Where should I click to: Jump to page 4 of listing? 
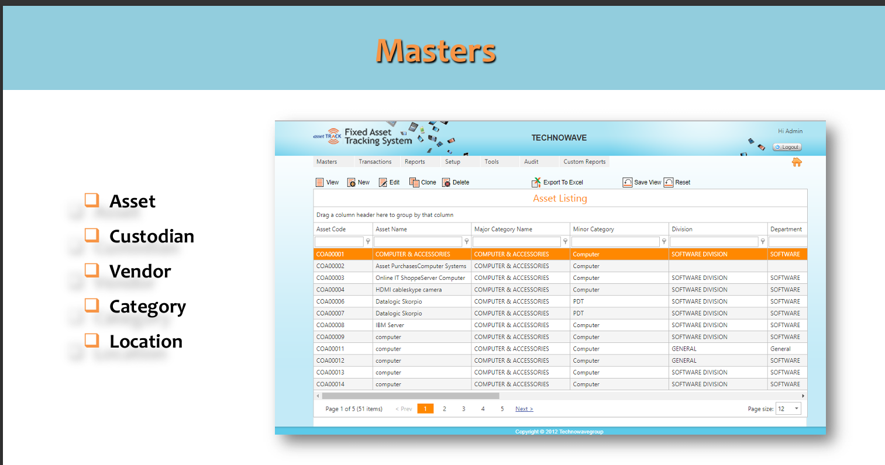pos(483,409)
